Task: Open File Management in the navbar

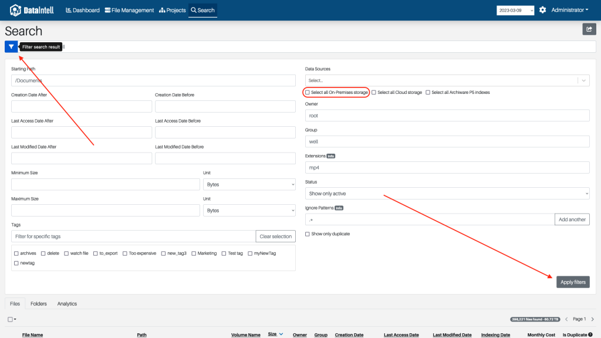Action: click(x=130, y=11)
